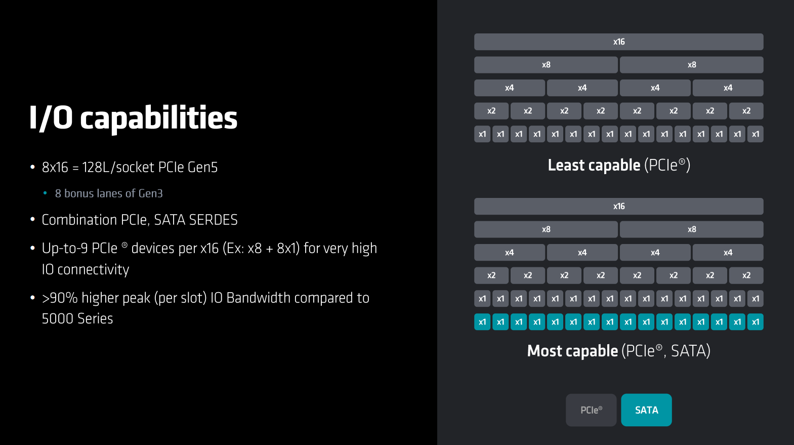Select leftmost x4 block in Least capable diagram
The image size is (794, 445).
[x=509, y=88]
